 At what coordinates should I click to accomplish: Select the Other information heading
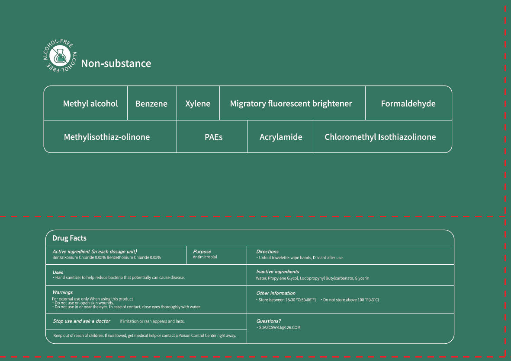coord(276,293)
